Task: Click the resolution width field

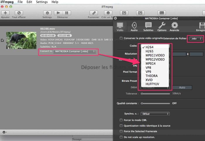Action: click(179, 54)
